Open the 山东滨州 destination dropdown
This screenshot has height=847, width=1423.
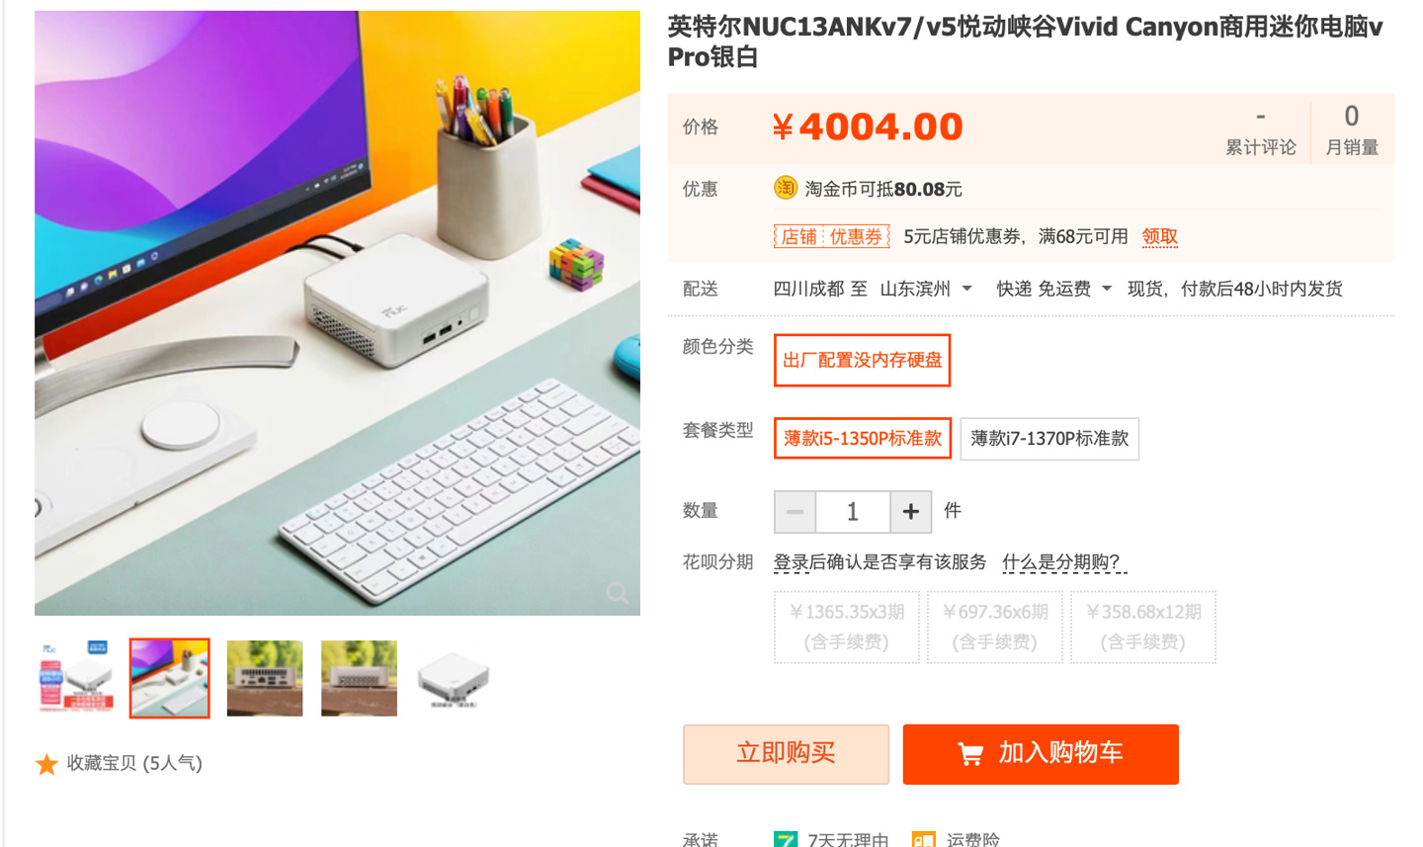click(x=926, y=289)
